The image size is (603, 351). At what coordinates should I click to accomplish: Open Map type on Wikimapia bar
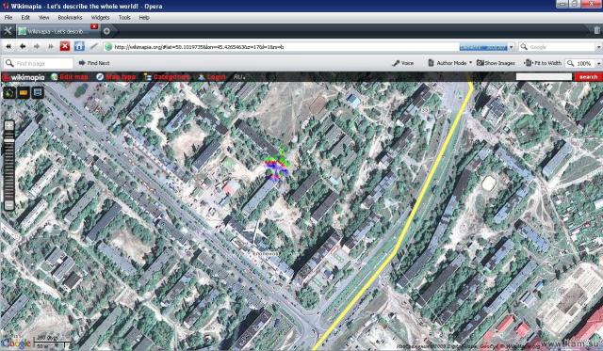[x=116, y=77]
